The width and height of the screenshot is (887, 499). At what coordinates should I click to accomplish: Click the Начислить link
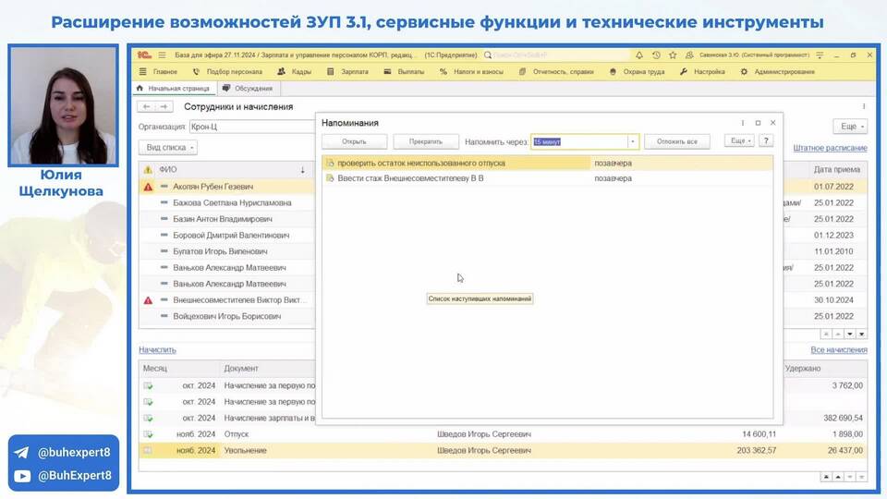click(157, 350)
